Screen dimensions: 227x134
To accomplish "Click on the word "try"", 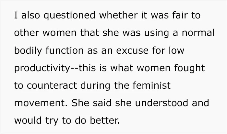I will [52, 121].
